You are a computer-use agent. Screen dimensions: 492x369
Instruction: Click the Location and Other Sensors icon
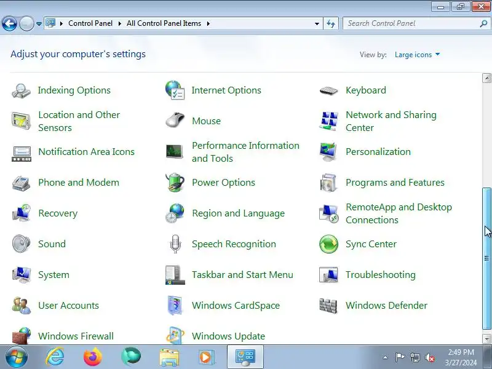point(21,121)
